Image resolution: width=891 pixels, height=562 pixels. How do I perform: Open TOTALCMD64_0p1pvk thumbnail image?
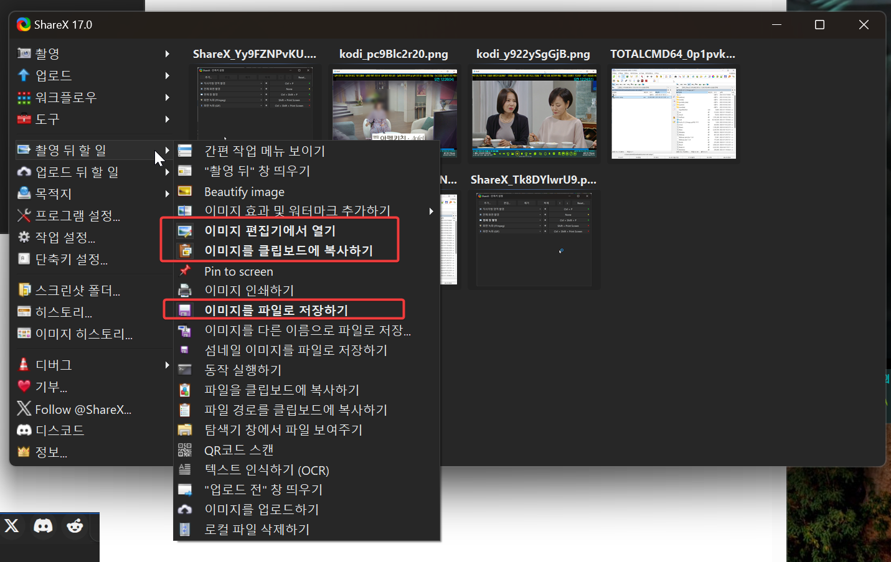click(x=674, y=113)
